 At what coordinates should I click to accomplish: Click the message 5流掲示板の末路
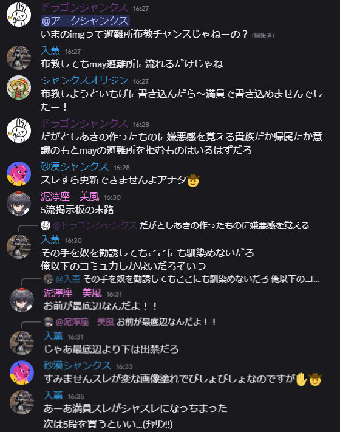[x=77, y=210]
